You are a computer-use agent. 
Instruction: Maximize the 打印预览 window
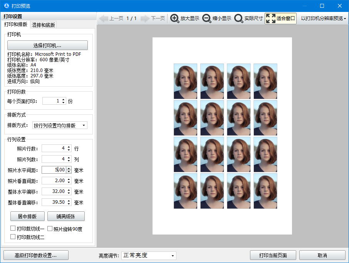[x=322, y=6]
